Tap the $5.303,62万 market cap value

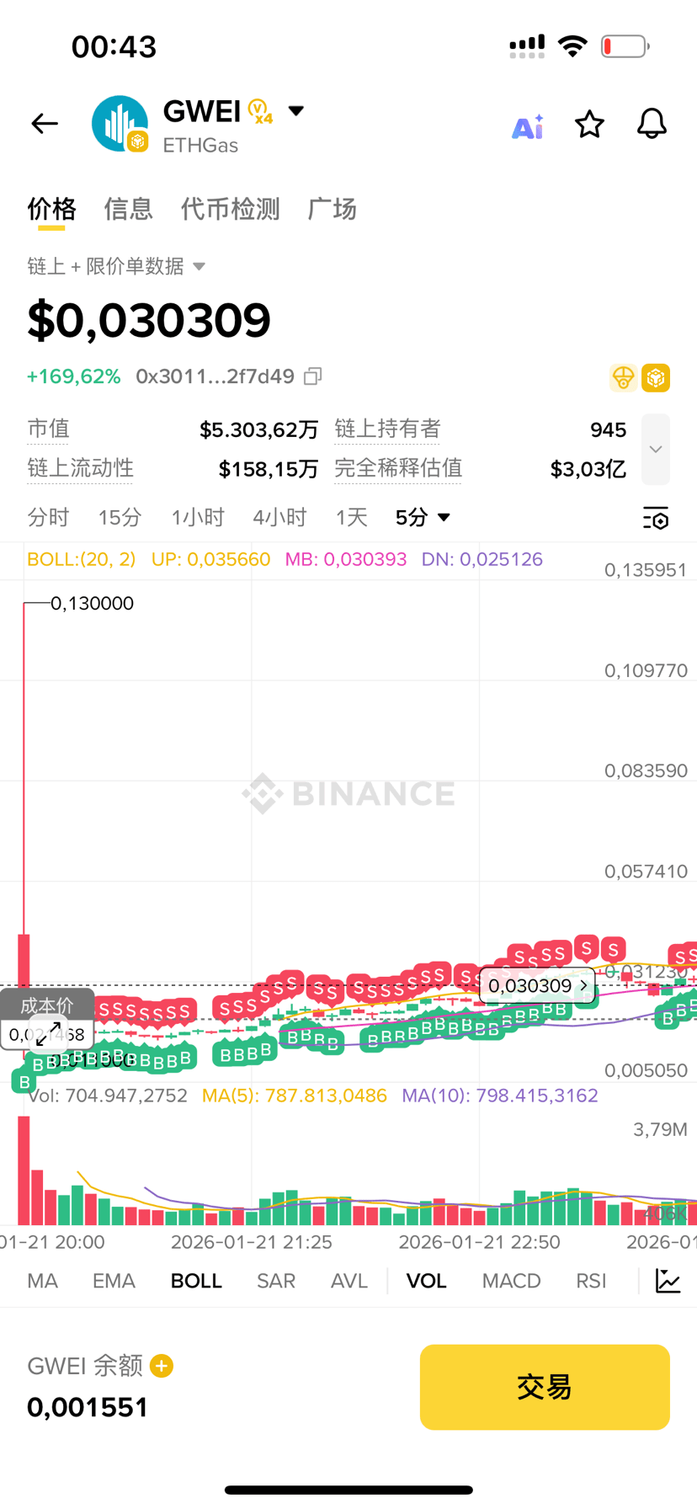[258, 429]
